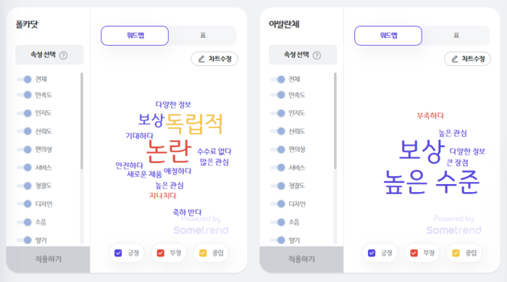Click 적용하기 button in 아발란체 panel
Image resolution: width=507 pixels, height=282 pixels.
pos(301,259)
